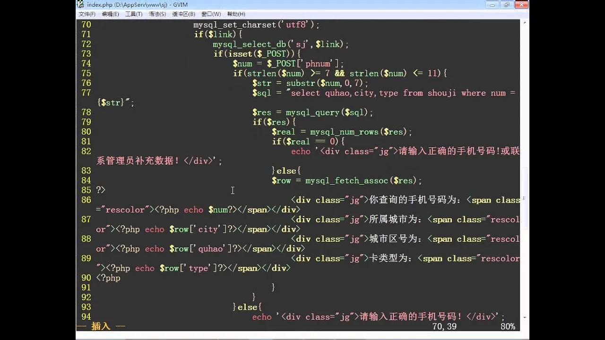The height and width of the screenshot is (340, 605).
Task: Click mysql_select_db('sj',$link) on line 72
Action: click(281, 44)
